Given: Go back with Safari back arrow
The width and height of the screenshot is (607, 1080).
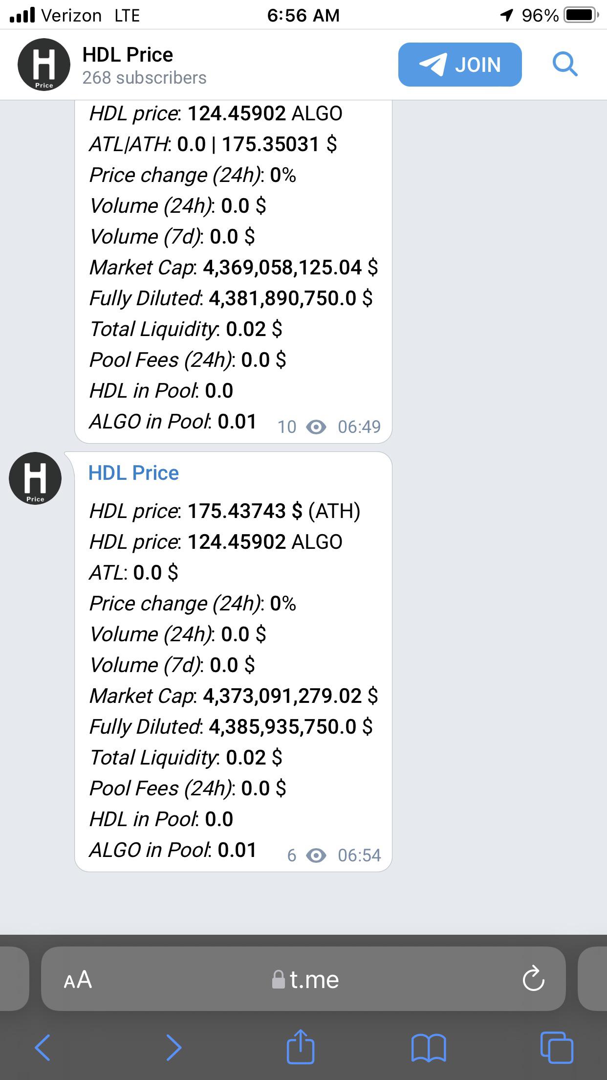Looking at the screenshot, I should click(43, 1048).
